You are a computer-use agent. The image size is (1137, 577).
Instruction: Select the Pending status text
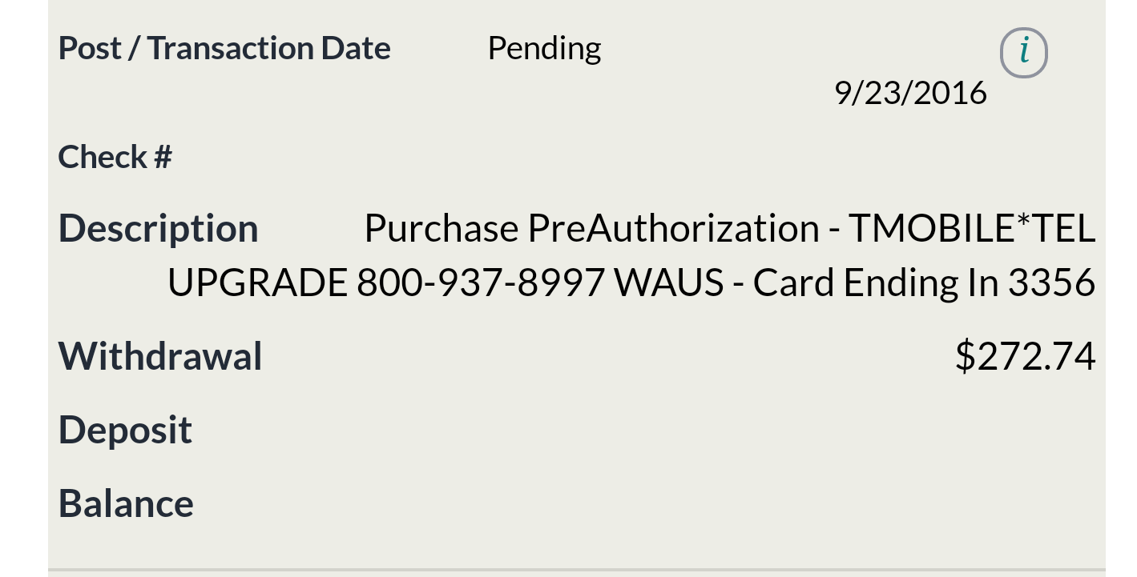544,49
